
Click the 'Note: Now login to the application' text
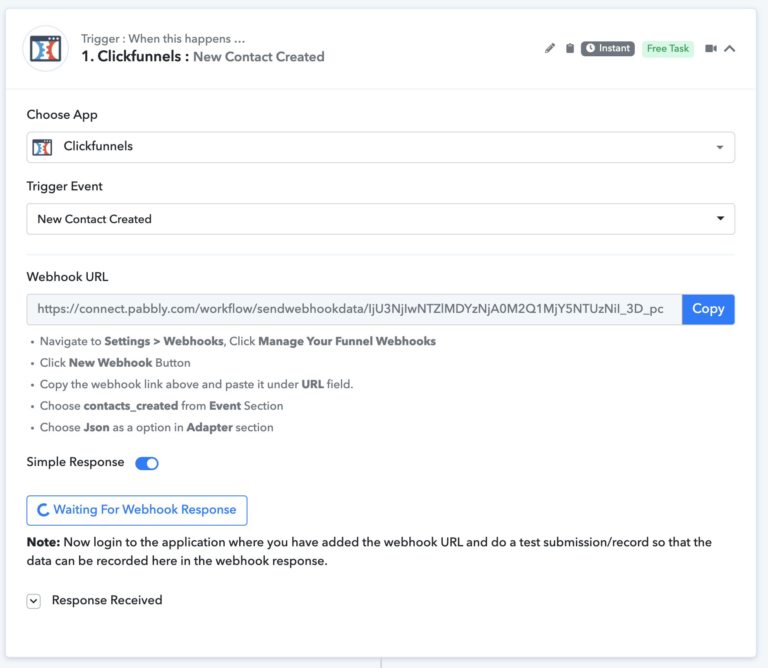click(369, 551)
